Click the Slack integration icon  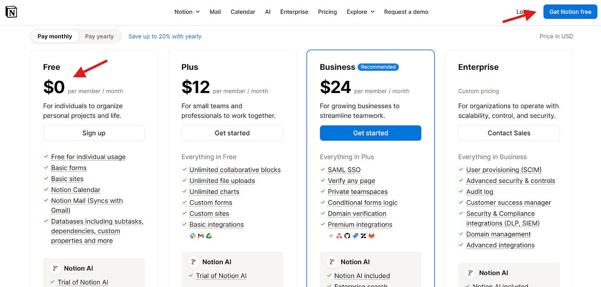click(x=192, y=236)
